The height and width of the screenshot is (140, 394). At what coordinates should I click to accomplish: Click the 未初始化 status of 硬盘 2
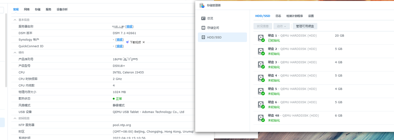(x=274, y=54)
